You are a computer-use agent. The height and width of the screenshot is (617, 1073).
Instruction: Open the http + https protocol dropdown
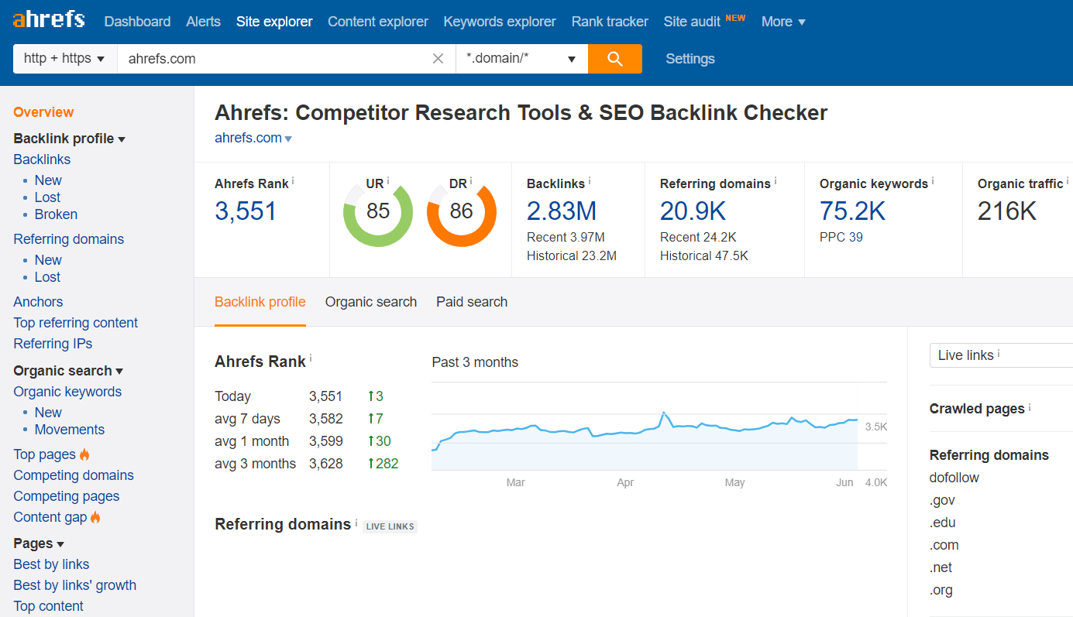(x=65, y=59)
